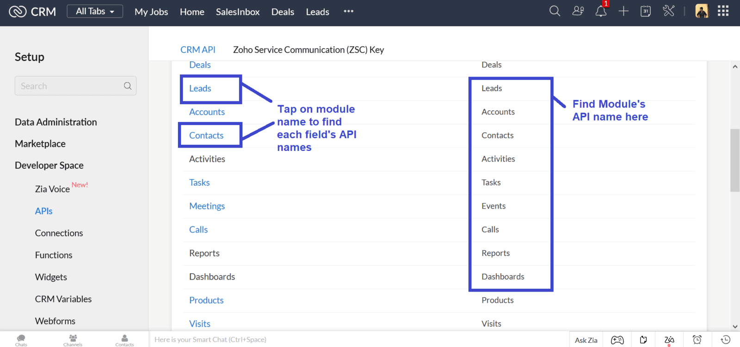Viewport: 740px width, 347px height.
Task: Open CRM Variables in sidebar
Action: click(x=63, y=299)
